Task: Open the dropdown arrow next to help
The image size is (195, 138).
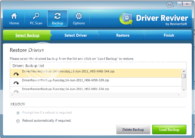Action: 173,6
